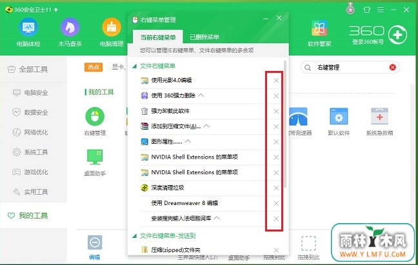418x265 pixels.
Task: Click the right-click menu list scrollbar
Action: click(x=285, y=124)
